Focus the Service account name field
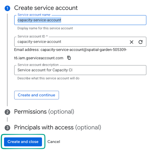Image resolution: width=155 pixels, height=155 pixels. pyautogui.click(x=80, y=20)
